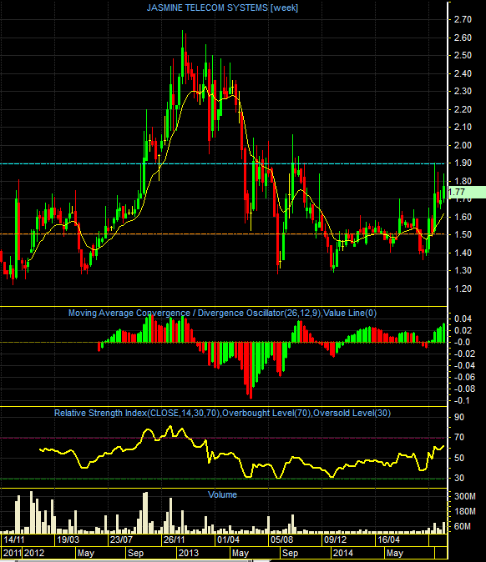Click the 14/11 date label
The width and height of the screenshot is (486, 562).
pyautogui.click(x=14, y=539)
